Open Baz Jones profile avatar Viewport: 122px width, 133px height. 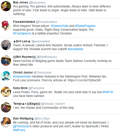click(6, 6)
